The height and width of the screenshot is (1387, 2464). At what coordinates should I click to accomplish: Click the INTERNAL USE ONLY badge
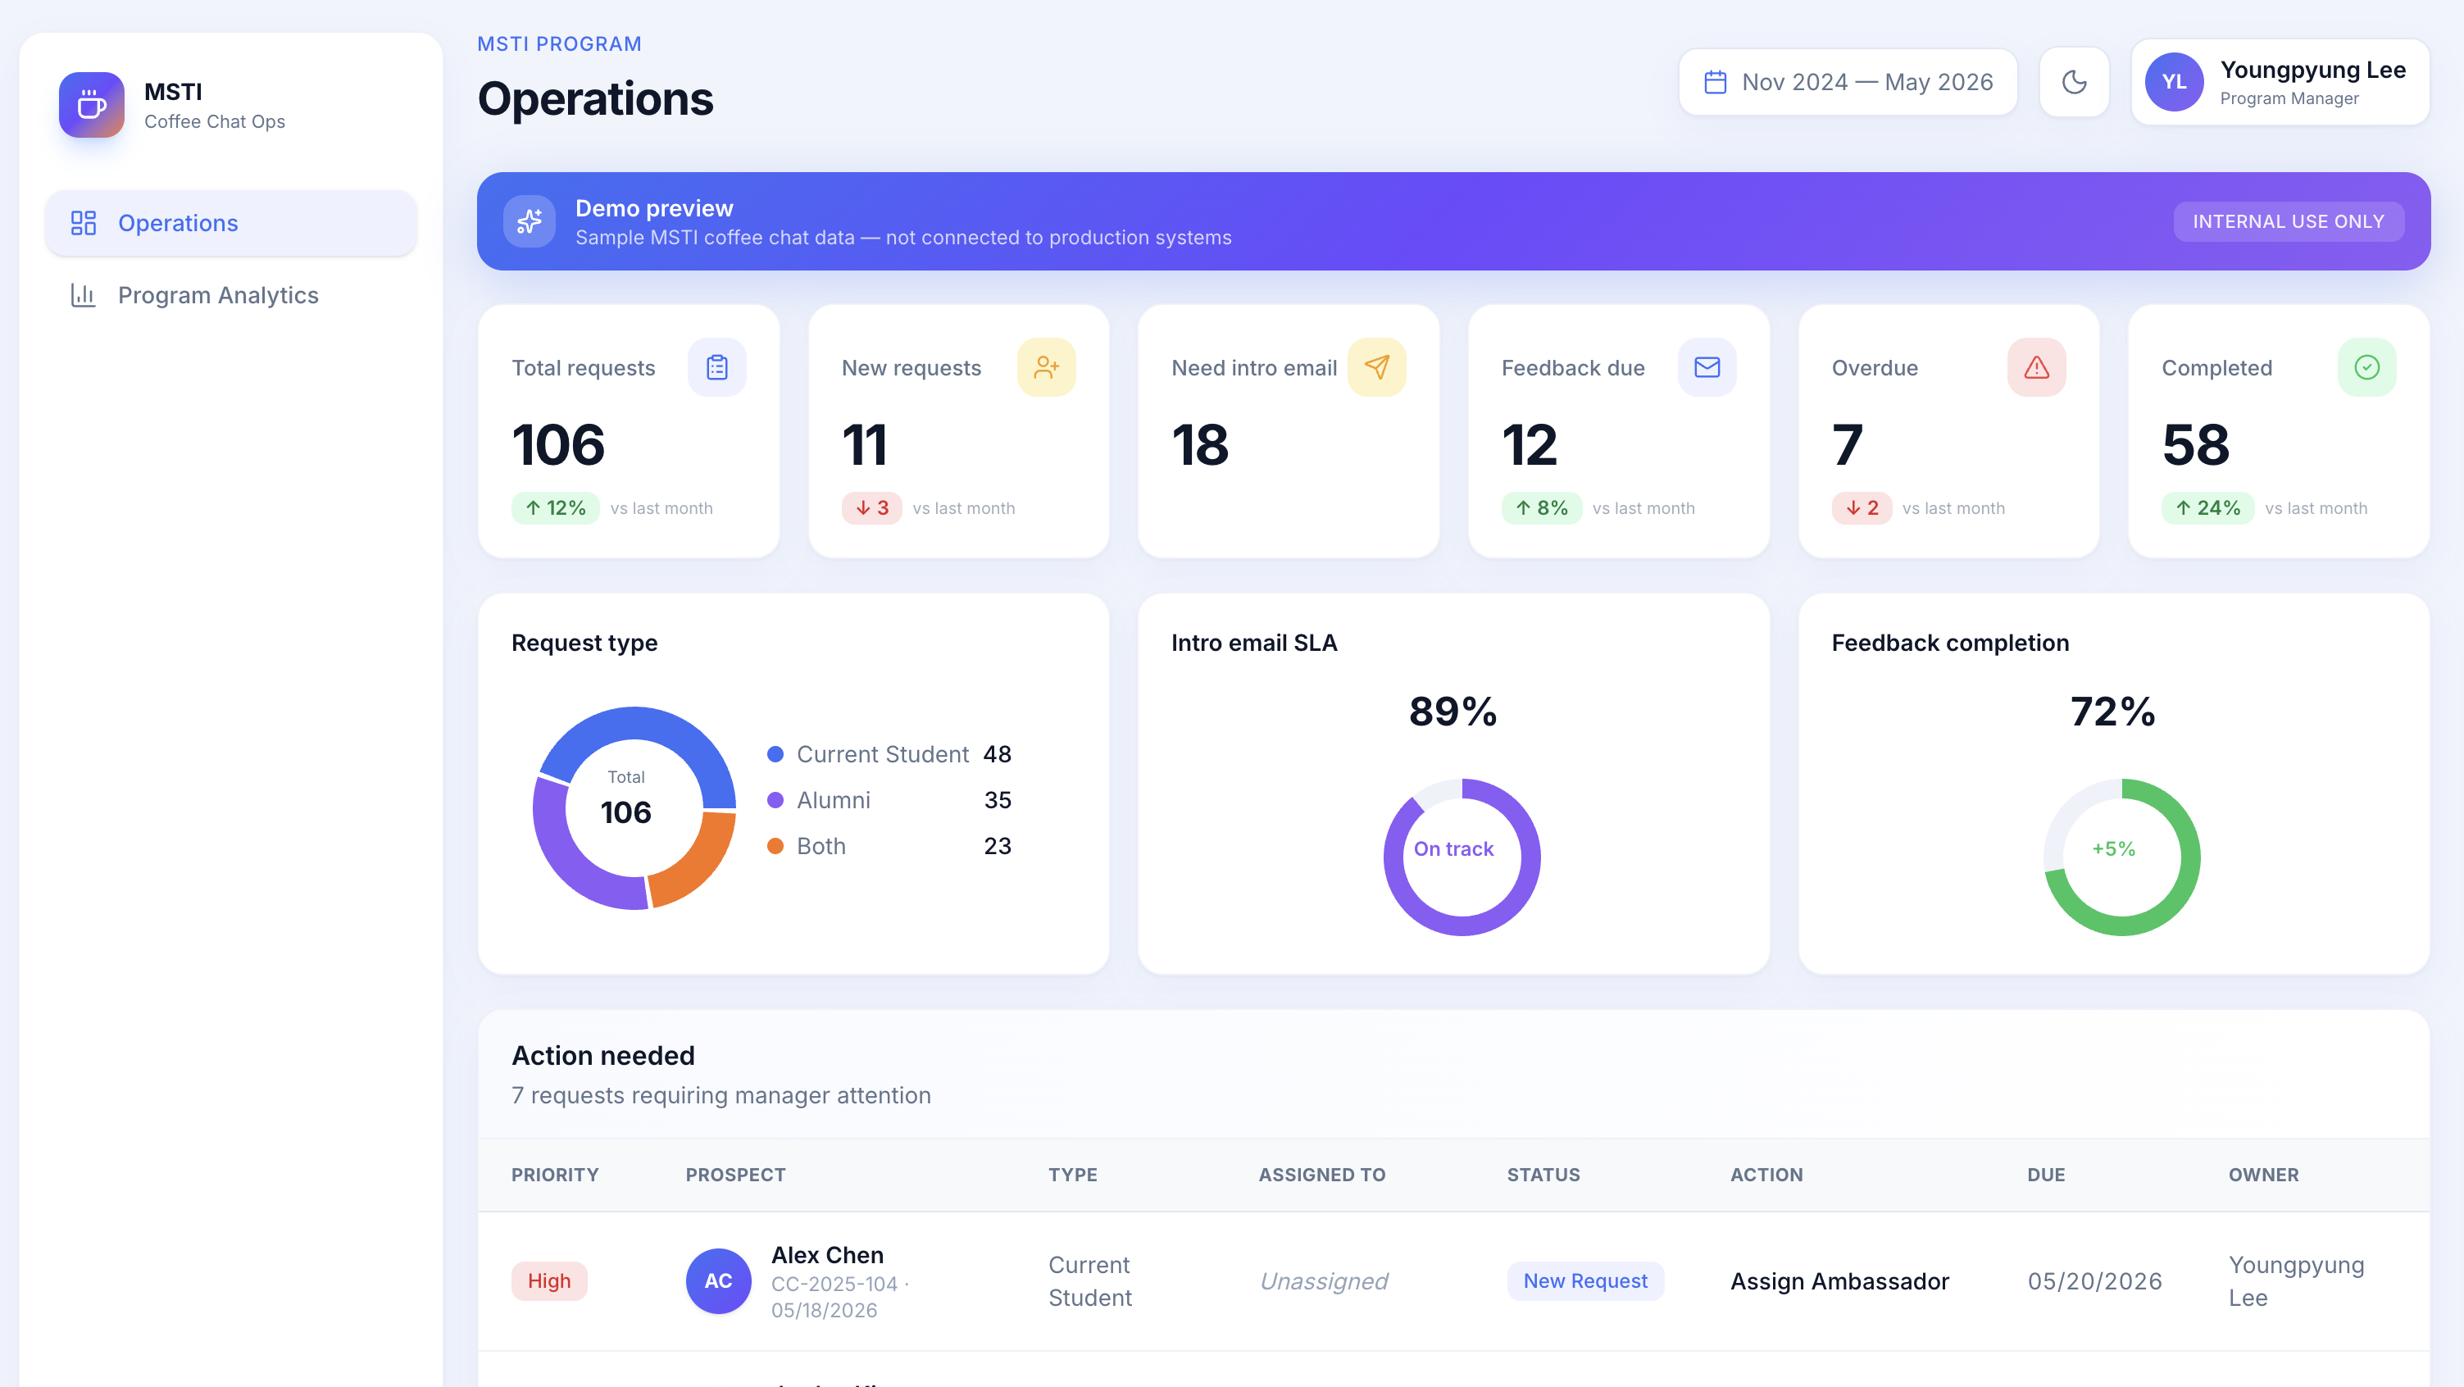tap(2288, 222)
